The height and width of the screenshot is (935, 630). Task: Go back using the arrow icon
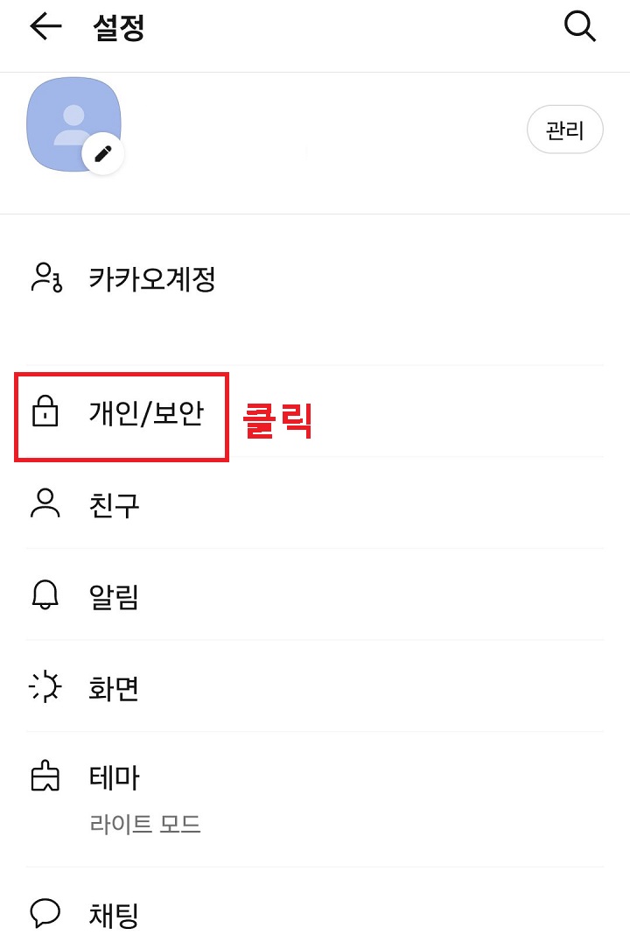[44, 25]
